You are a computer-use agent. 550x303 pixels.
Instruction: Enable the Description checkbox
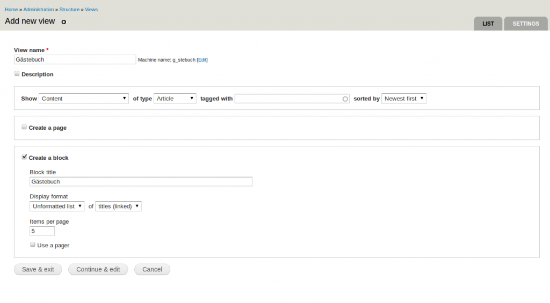pyautogui.click(x=17, y=74)
